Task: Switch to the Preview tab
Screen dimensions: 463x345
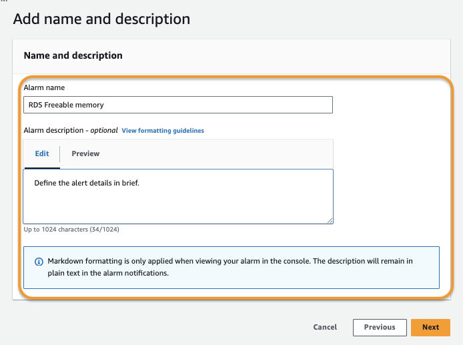Action: point(85,153)
